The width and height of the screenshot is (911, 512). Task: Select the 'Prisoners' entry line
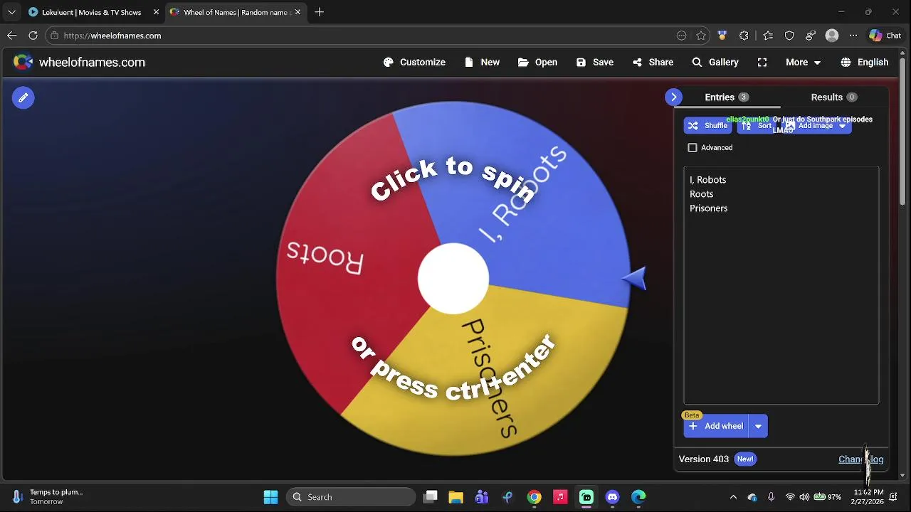point(708,208)
